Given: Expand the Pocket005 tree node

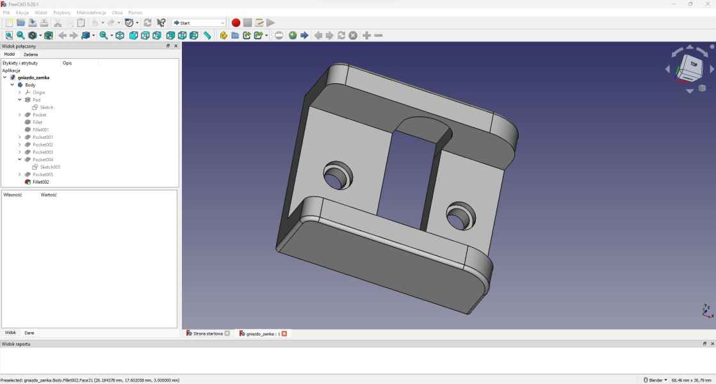Looking at the screenshot, I should [x=20, y=175].
